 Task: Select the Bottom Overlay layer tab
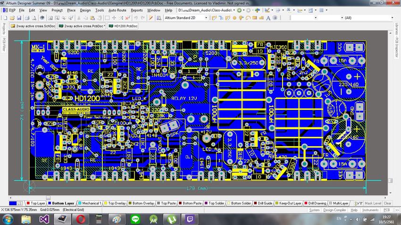tap(141, 203)
